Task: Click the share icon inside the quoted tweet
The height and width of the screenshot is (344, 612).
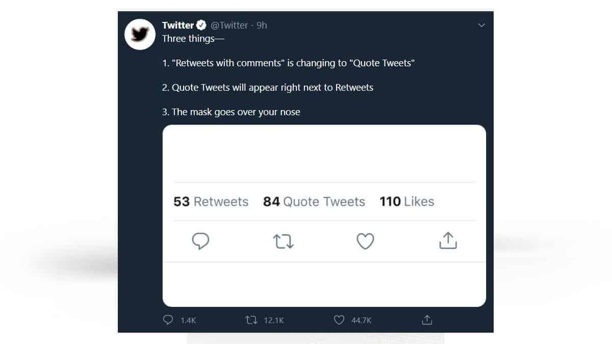Action: click(x=447, y=241)
